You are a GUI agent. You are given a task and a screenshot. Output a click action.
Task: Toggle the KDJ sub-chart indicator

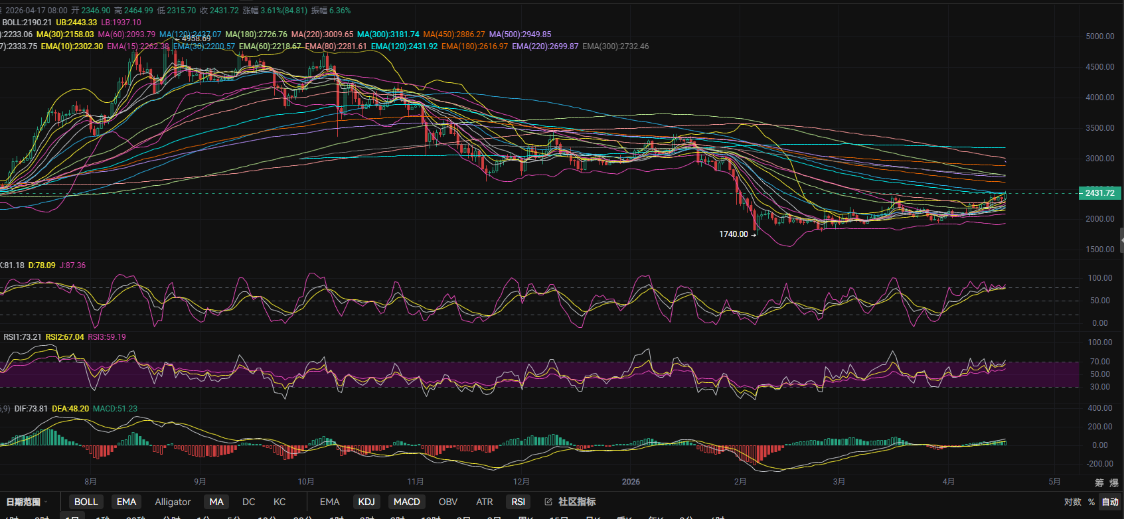tap(366, 502)
